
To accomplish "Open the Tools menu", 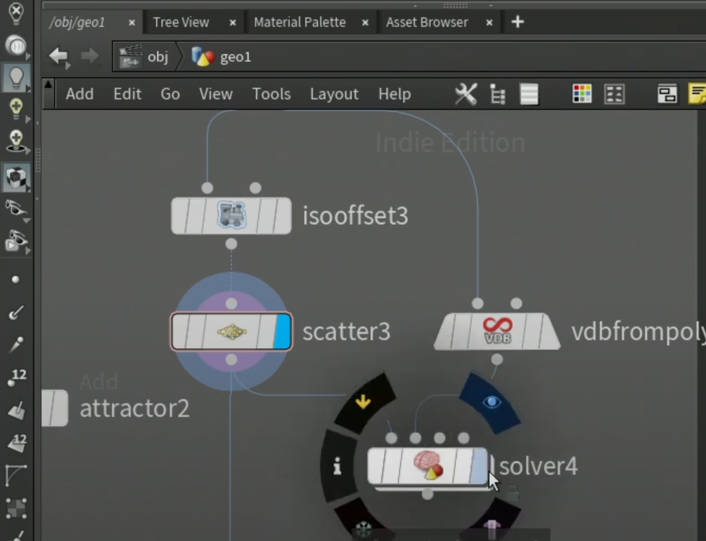I will click(x=271, y=95).
